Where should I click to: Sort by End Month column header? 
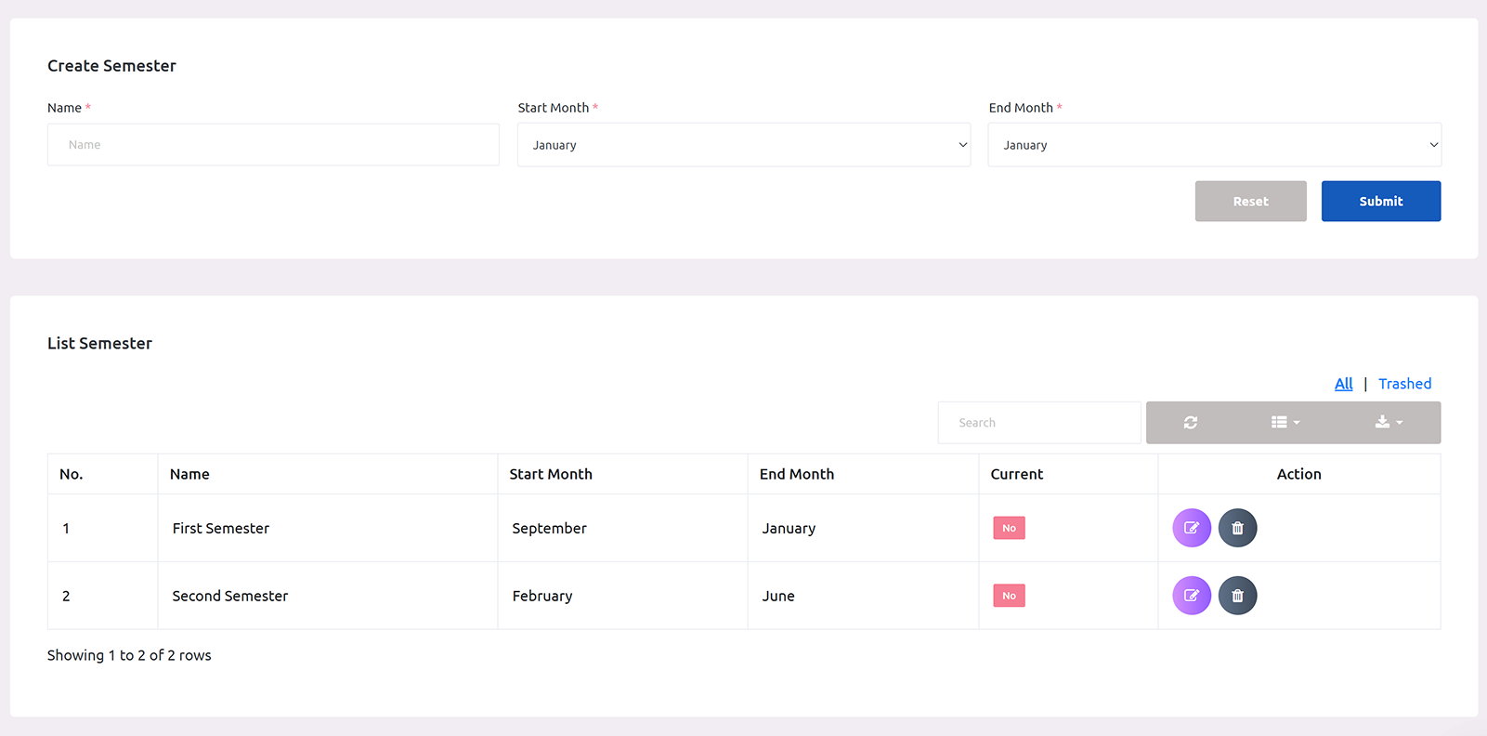tap(797, 474)
